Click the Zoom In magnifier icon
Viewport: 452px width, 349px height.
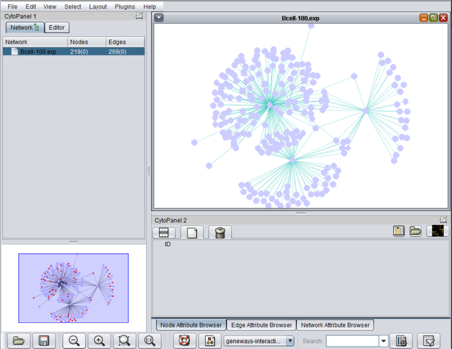[x=99, y=341]
